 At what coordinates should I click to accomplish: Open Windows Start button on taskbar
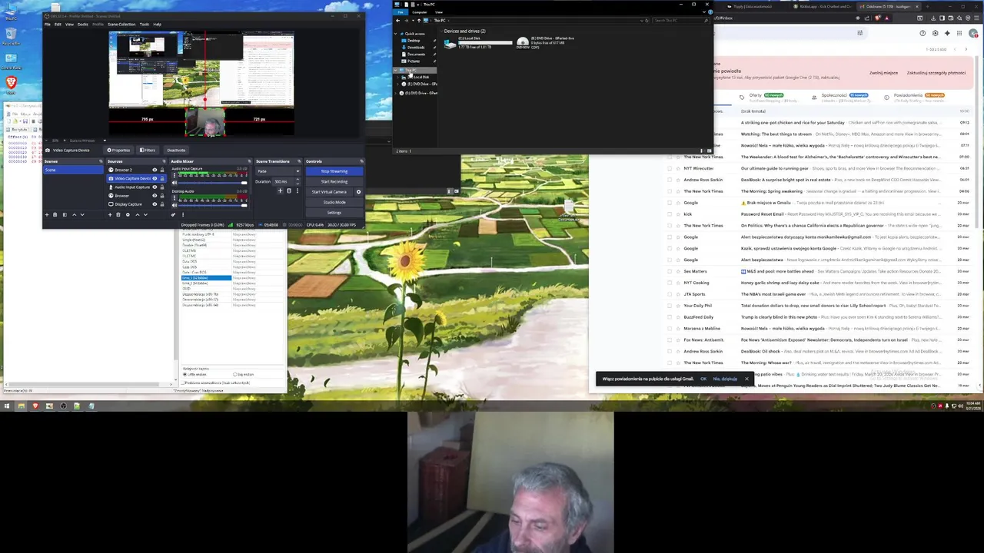(6, 406)
